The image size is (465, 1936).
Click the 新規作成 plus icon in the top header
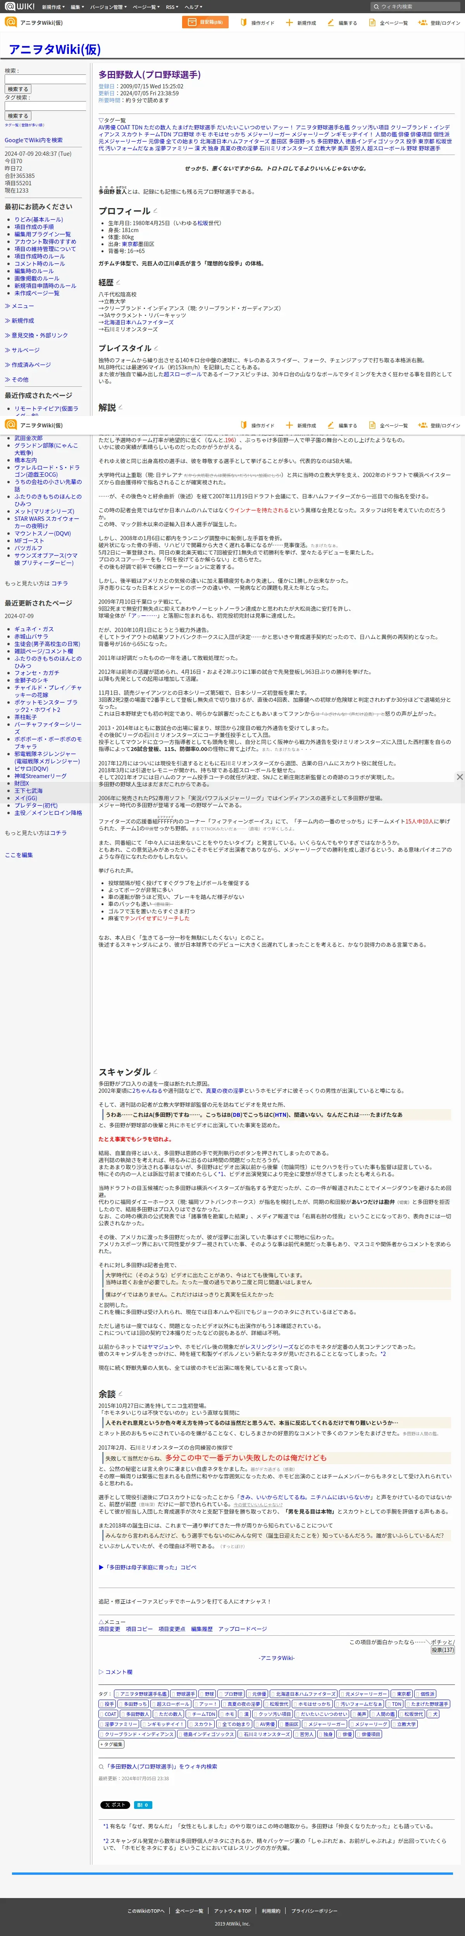[289, 22]
